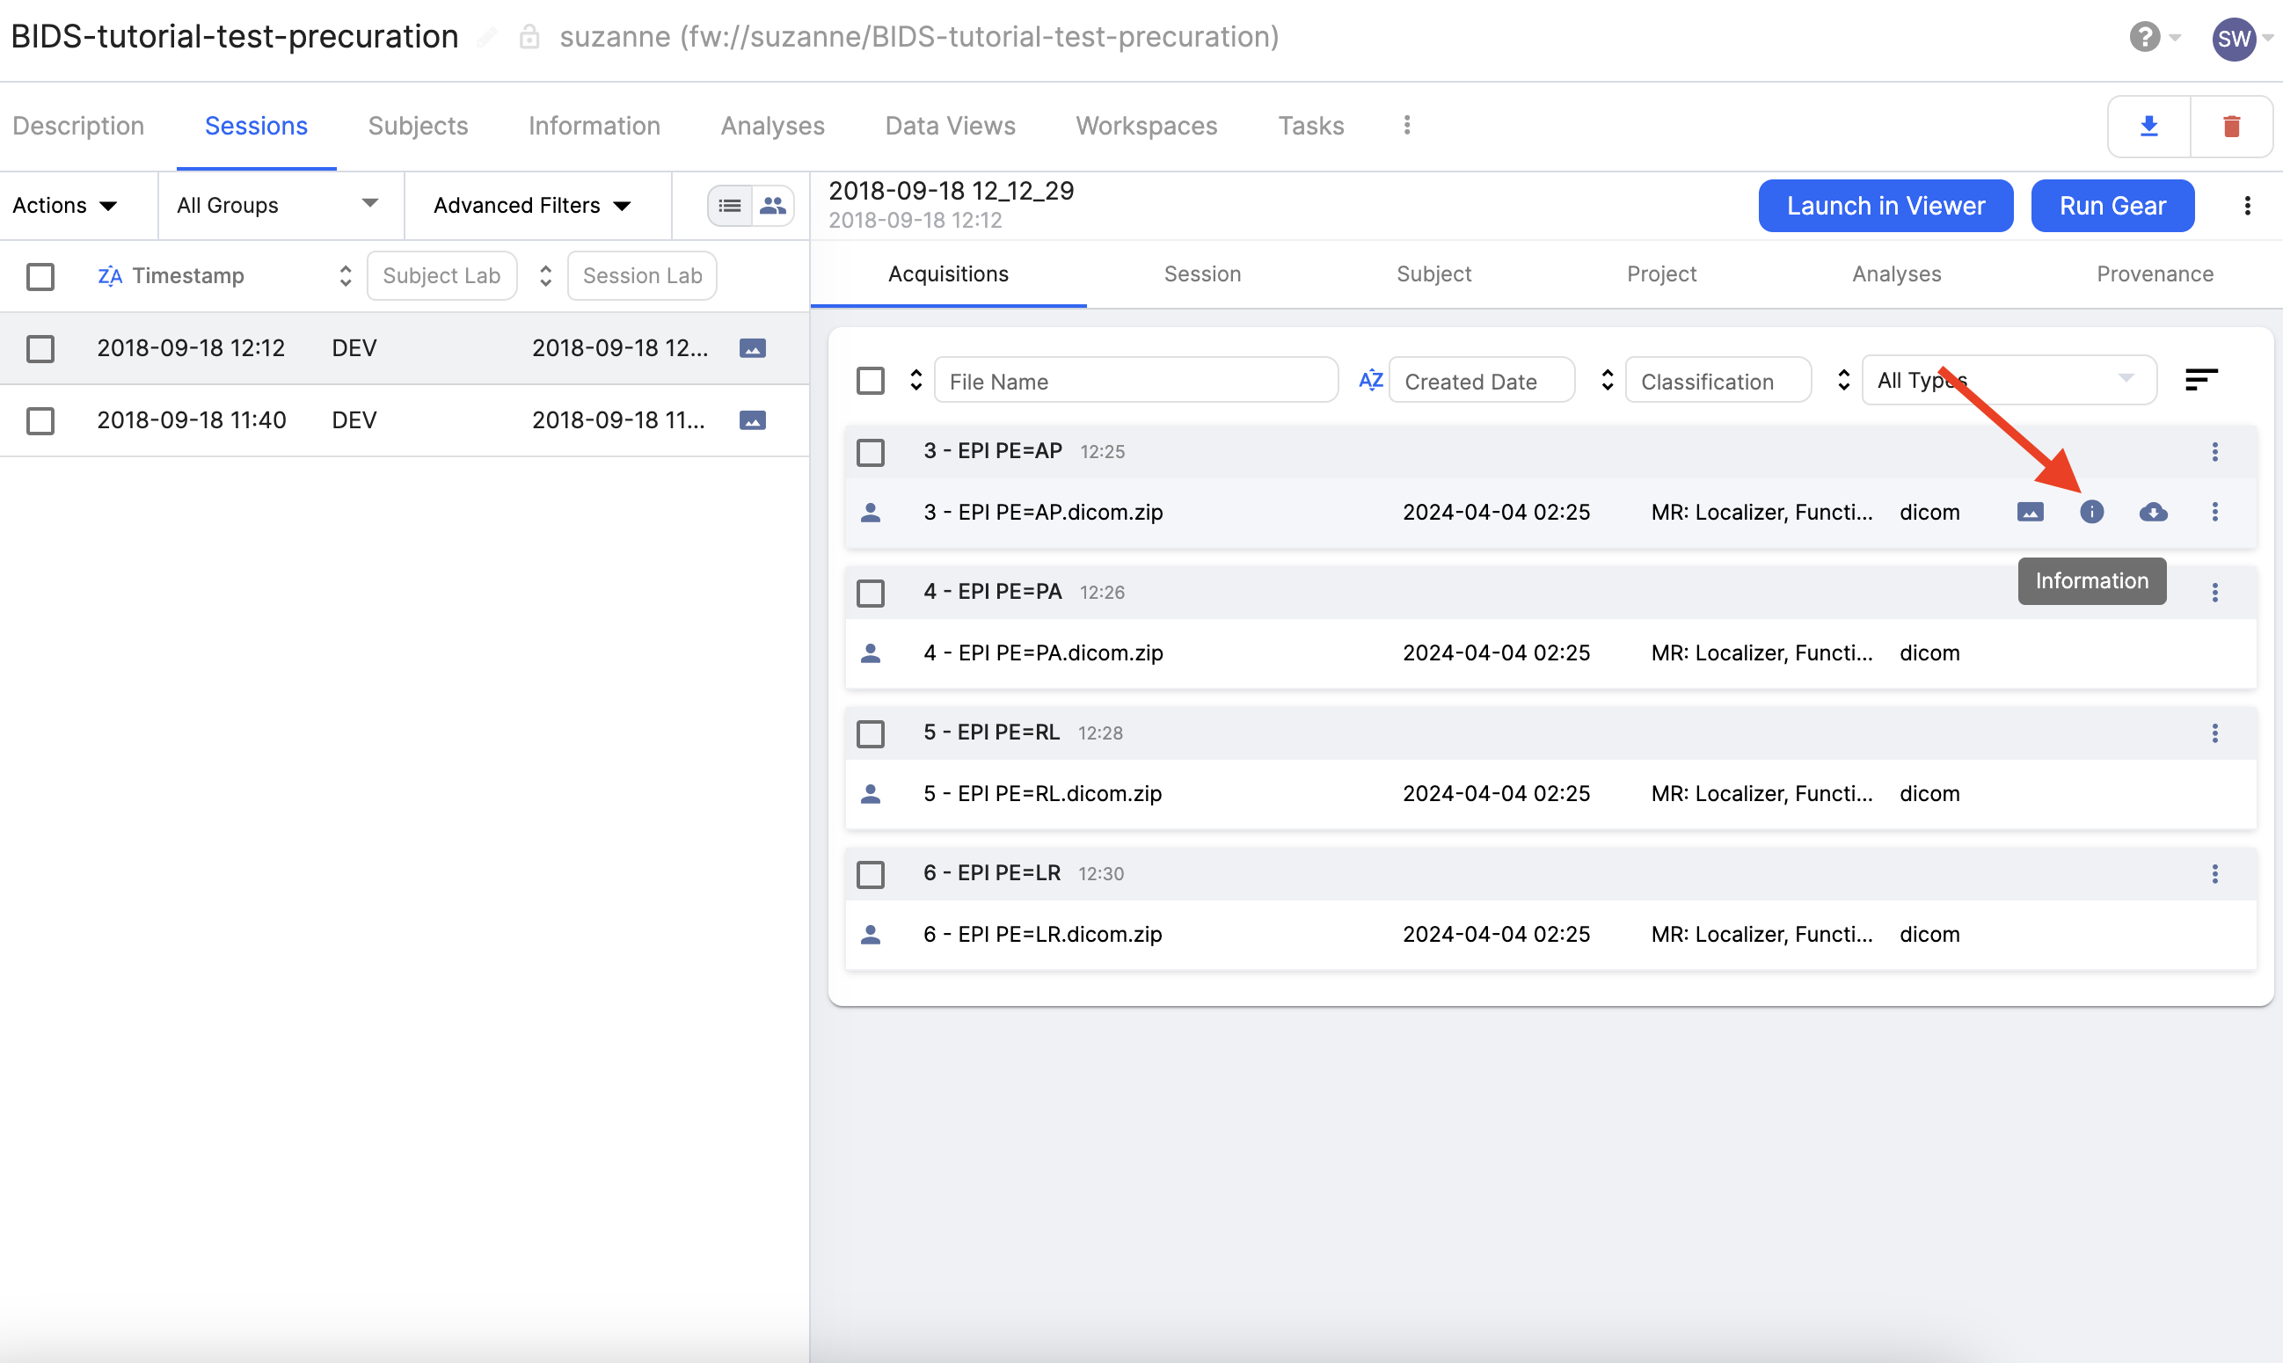Open the more tabs vertical dots
2283x1363 pixels.
tap(1407, 125)
